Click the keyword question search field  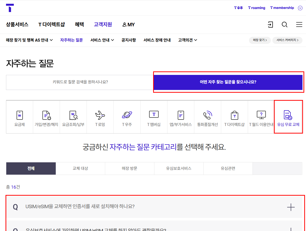click(80, 82)
